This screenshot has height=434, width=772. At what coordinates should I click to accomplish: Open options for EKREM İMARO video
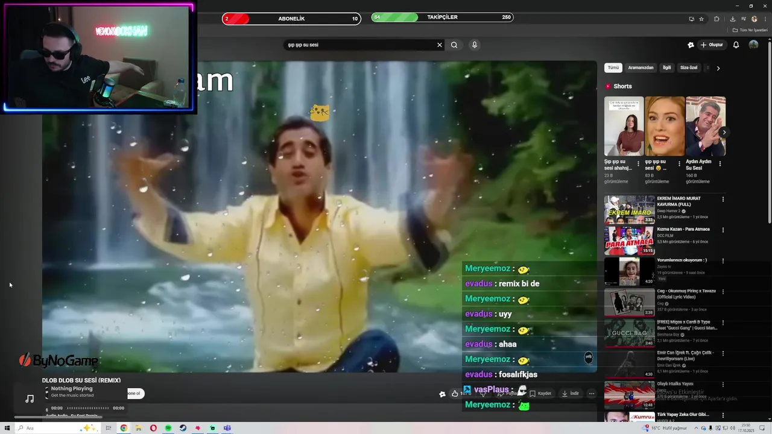[723, 199]
